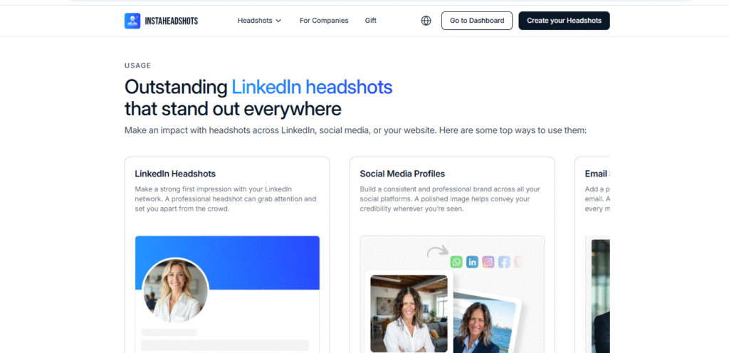
Task: Click the curly-haired woman in white shirt photo
Action: coord(409,314)
